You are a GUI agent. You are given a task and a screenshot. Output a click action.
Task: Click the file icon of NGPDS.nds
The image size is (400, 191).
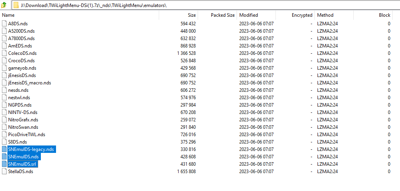pyautogui.click(x=4, y=105)
